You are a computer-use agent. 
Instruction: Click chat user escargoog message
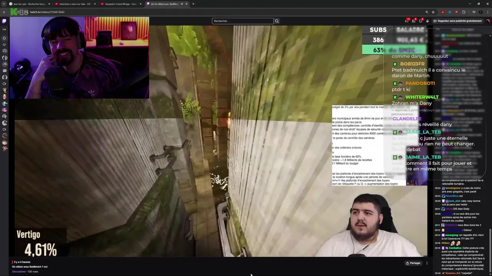pyautogui.click(x=460, y=237)
